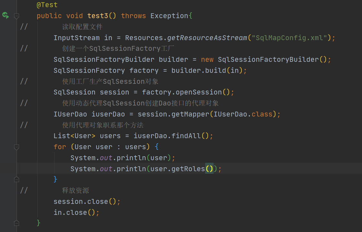Click the iuserDao variable declaration
The width and height of the screenshot is (362, 232).
pos(108,114)
